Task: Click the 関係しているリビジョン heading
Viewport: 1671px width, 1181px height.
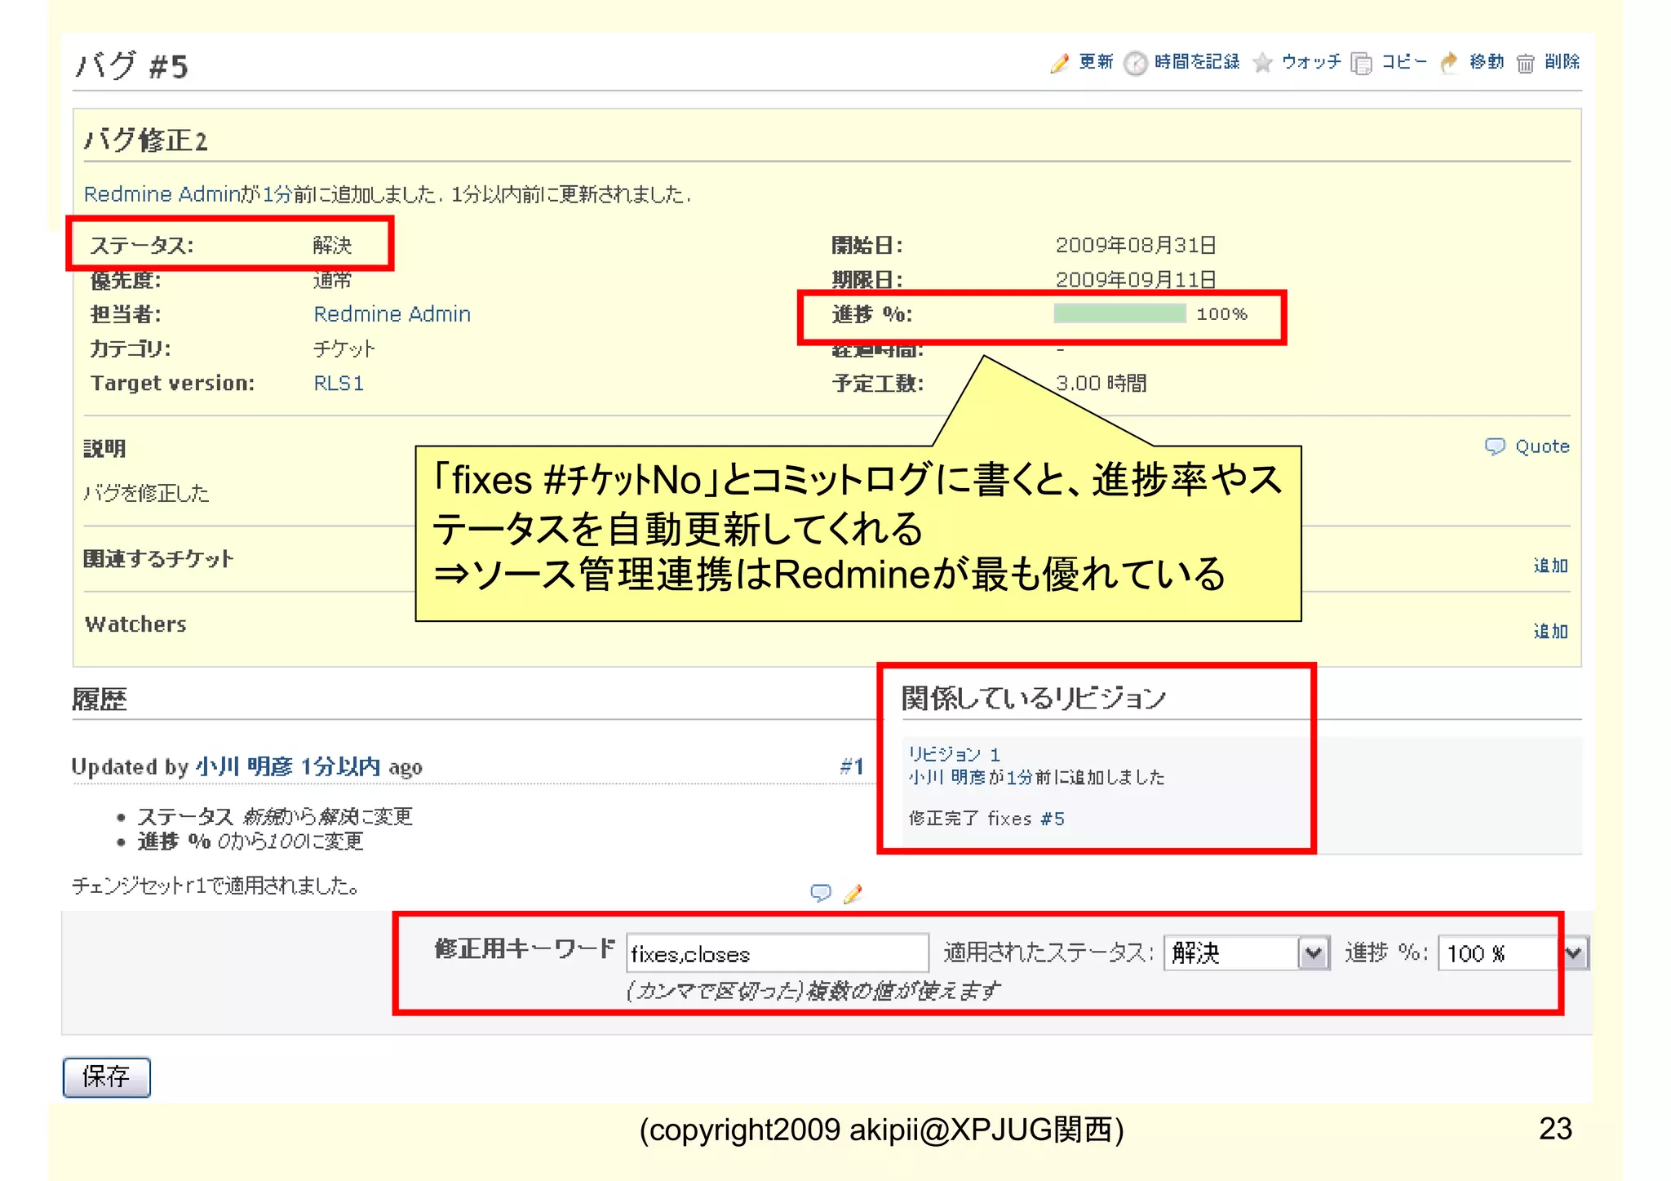Action: coord(1034,699)
